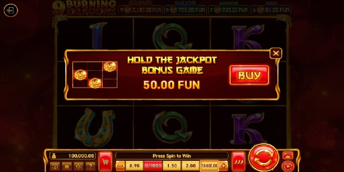Toggle the turbo spin flames button

pos(239,162)
